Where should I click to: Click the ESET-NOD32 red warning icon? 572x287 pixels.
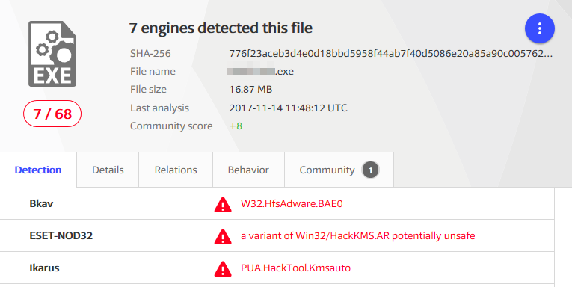pyautogui.click(x=223, y=237)
